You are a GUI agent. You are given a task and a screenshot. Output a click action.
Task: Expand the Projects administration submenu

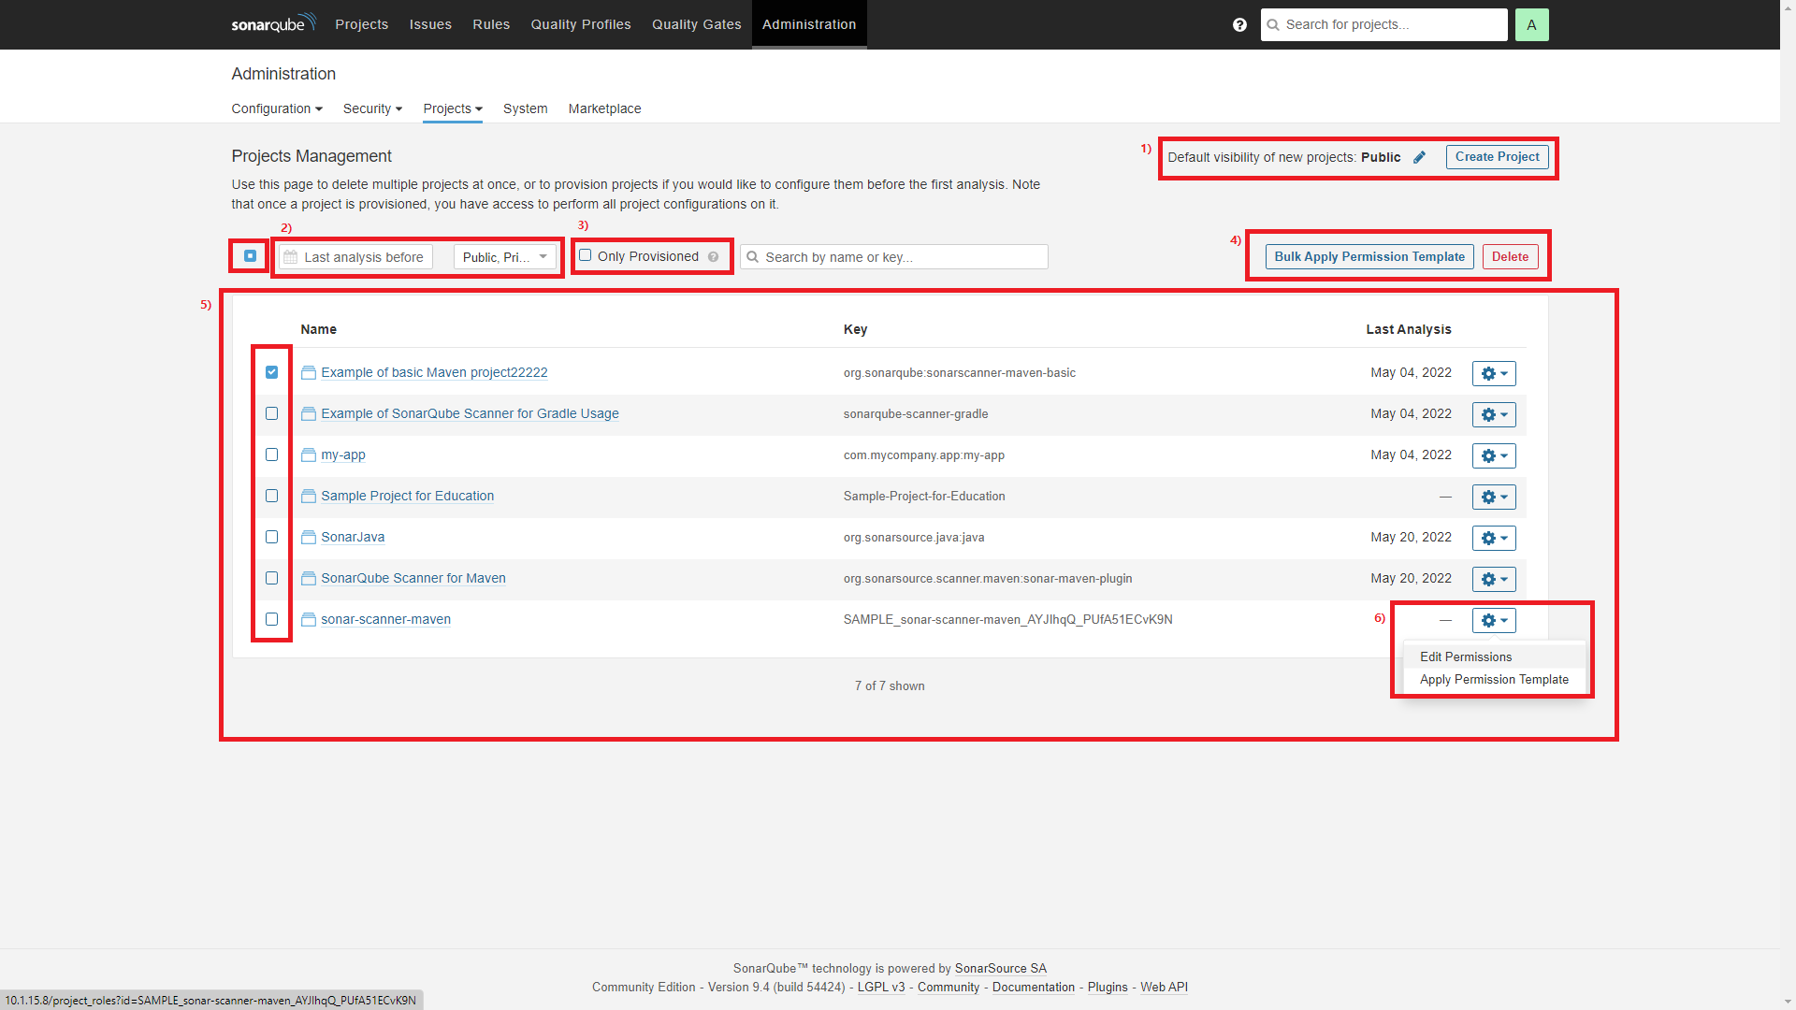pyautogui.click(x=453, y=109)
